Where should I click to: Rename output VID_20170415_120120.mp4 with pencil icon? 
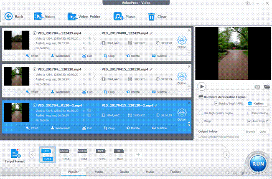pos(151,69)
